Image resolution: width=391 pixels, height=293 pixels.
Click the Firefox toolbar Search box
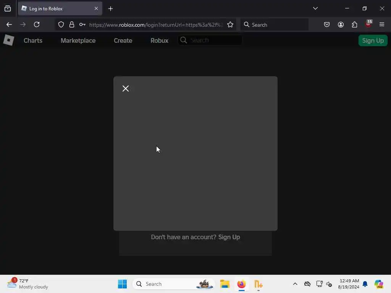pos(274,25)
